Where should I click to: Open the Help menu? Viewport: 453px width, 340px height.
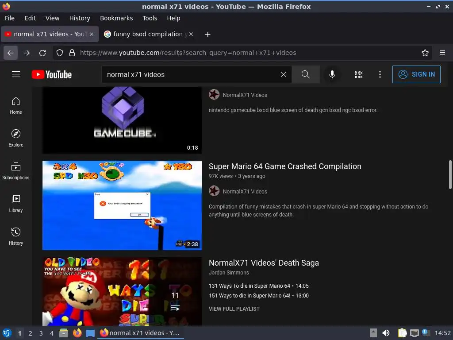tap(173, 18)
